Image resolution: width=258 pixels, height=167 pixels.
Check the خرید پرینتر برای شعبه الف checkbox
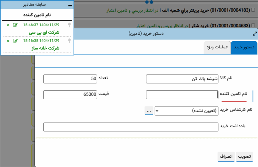coord(253,10)
